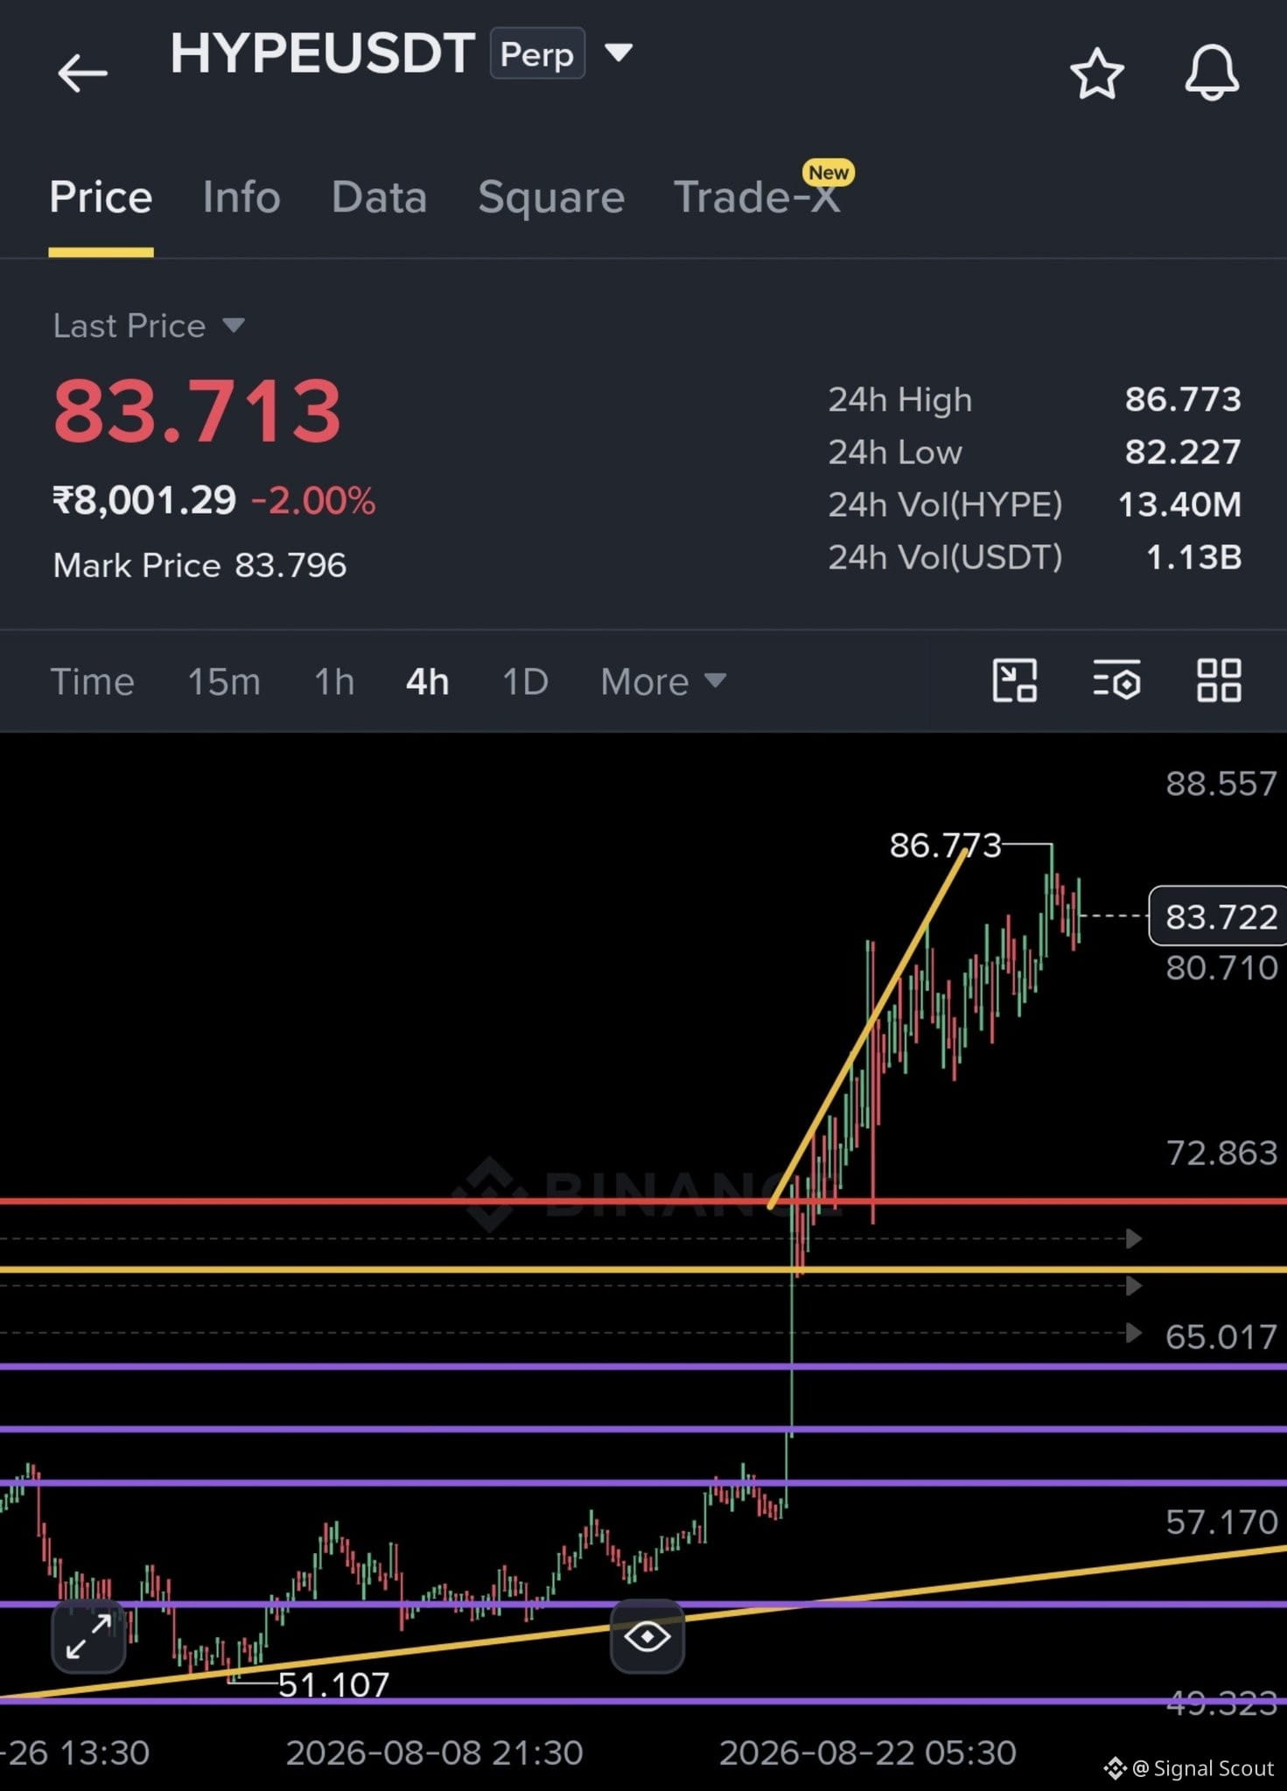Tap the 24h Vol(USDT) value 1.13B
The image size is (1287, 1791).
coord(1193,557)
